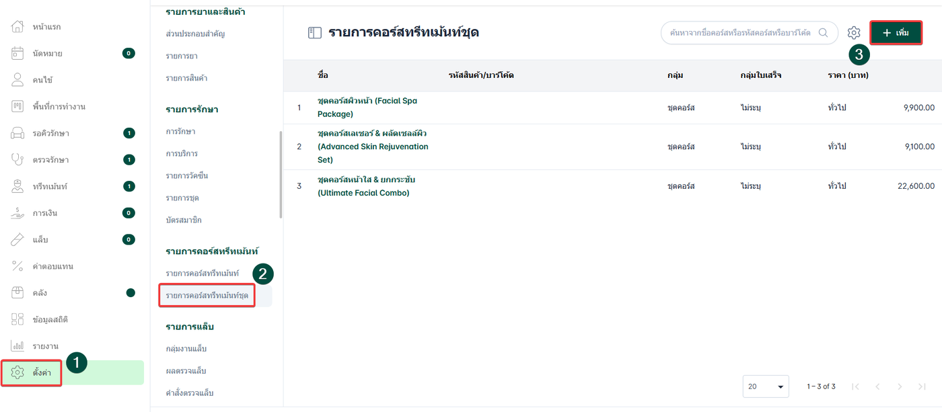Click the patient person icon
942x412 pixels.
18,80
